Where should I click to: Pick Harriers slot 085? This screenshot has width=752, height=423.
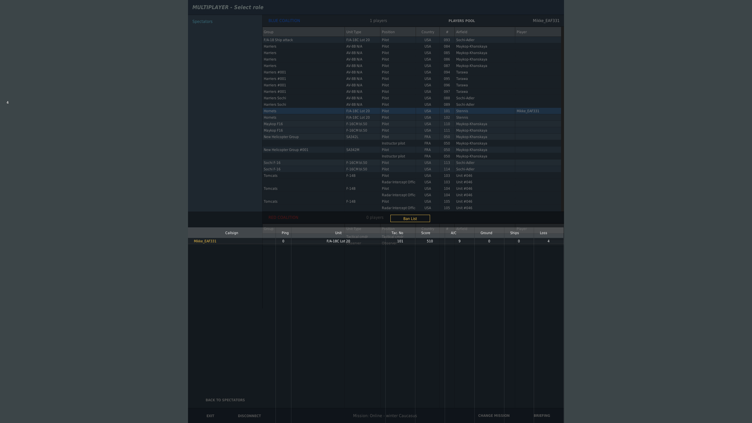point(412,53)
